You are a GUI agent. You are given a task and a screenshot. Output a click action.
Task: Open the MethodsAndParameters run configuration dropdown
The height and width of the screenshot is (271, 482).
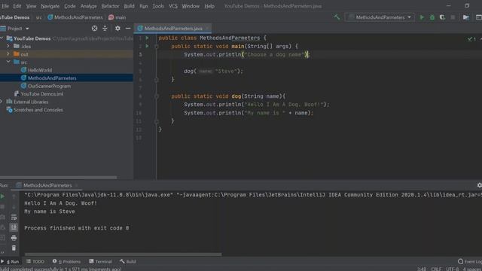click(x=380, y=17)
